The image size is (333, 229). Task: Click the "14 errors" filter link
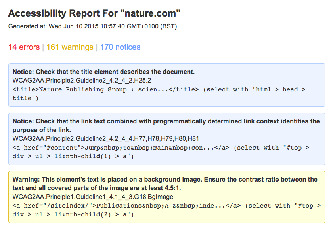click(24, 47)
